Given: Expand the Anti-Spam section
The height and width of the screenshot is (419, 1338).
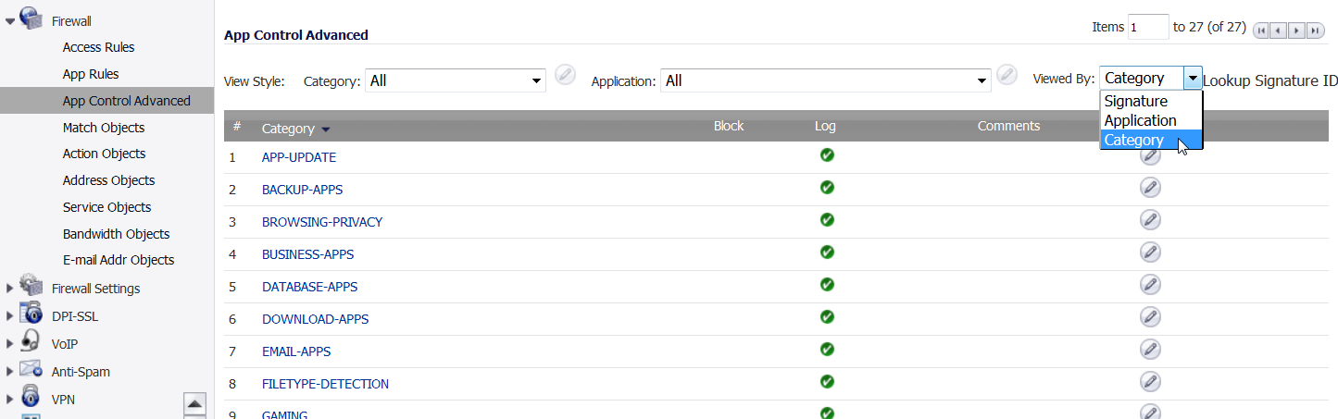Looking at the screenshot, I should (9, 372).
